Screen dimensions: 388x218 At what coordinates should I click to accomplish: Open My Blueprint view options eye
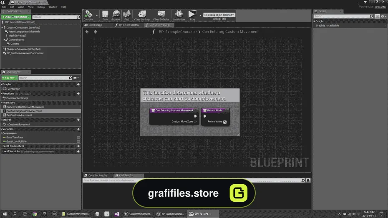(x=76, y=78)
